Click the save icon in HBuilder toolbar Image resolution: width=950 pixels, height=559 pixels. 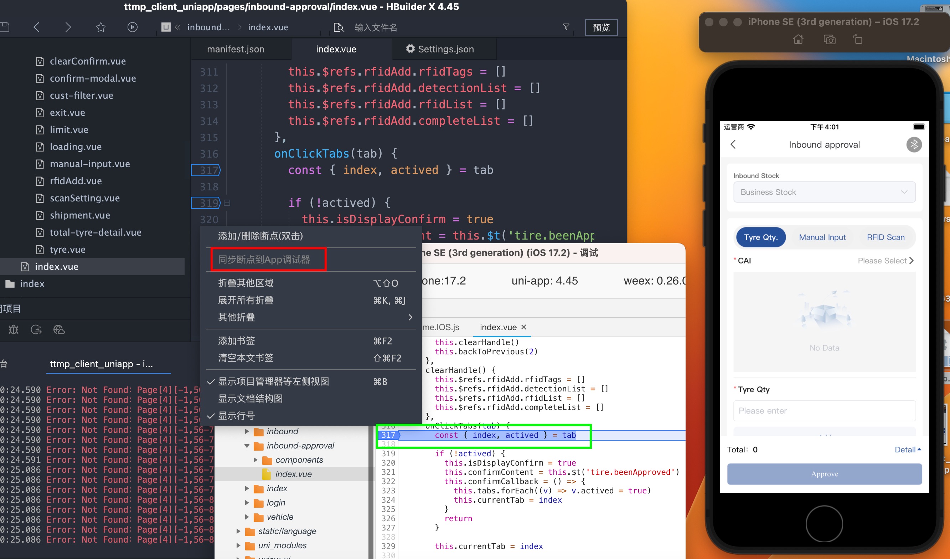(5, 27)
